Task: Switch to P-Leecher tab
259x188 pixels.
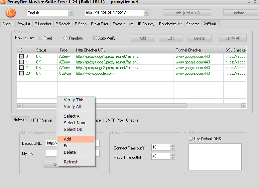Action: pyautogui.click(x=43, y=24)
